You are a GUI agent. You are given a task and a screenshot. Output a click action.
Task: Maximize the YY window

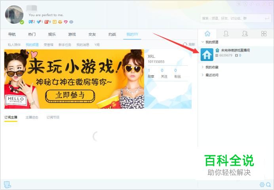coord(264,4)
